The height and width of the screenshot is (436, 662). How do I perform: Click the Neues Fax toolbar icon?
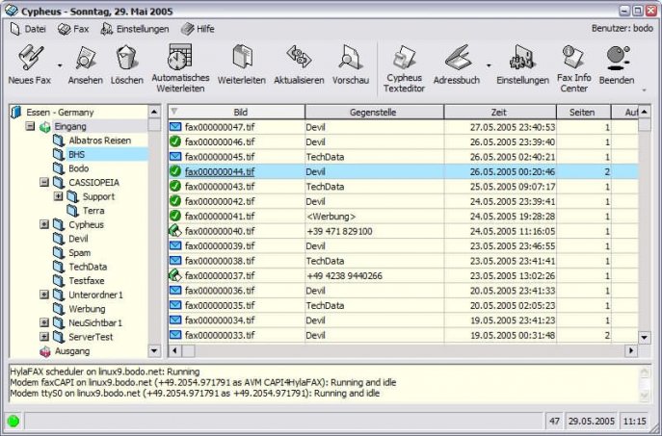pyautogui.click(x=31, y=58)
